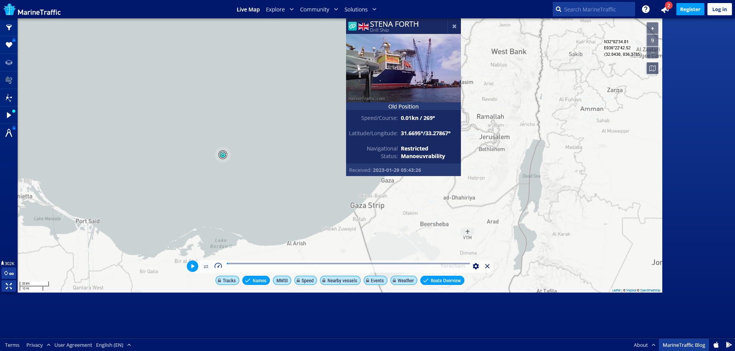Open the User Agreement link
This screenshot has height=351, width=735.
tap(73, 345)
